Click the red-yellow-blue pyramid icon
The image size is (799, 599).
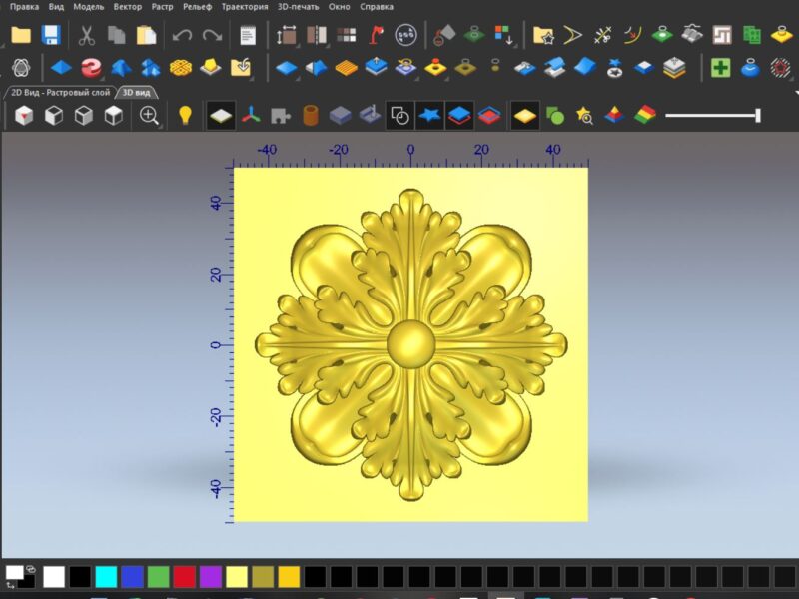[614, 115]
